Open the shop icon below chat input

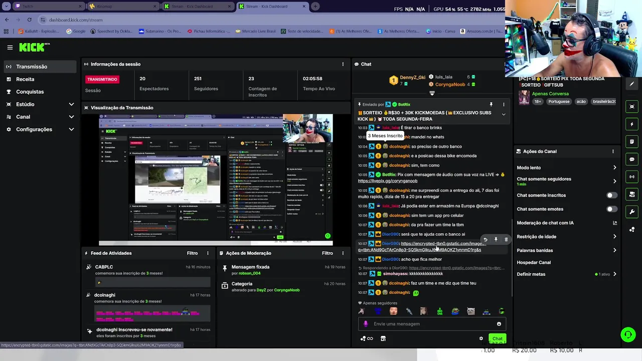(383, 338)
